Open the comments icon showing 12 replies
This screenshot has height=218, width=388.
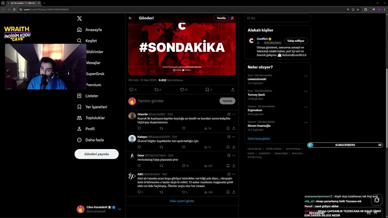point(131,90)
